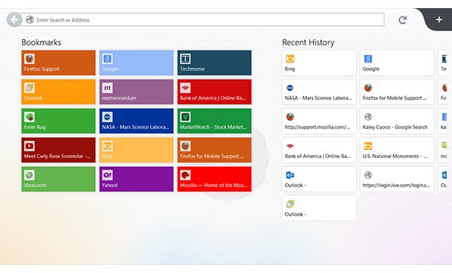Screen dimensions: 452x273
Task: Open the orange Outlook bookmark tile
Action: pos(58,92)
